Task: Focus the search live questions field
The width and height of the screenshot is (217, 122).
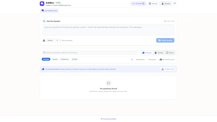Action: coord(90,53)
